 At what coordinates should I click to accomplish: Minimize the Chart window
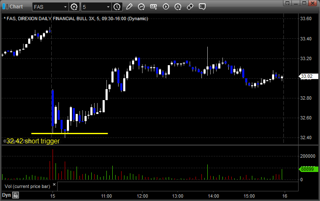296,3
